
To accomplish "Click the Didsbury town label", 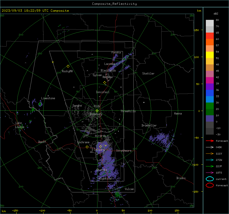I will click(96, 114).
